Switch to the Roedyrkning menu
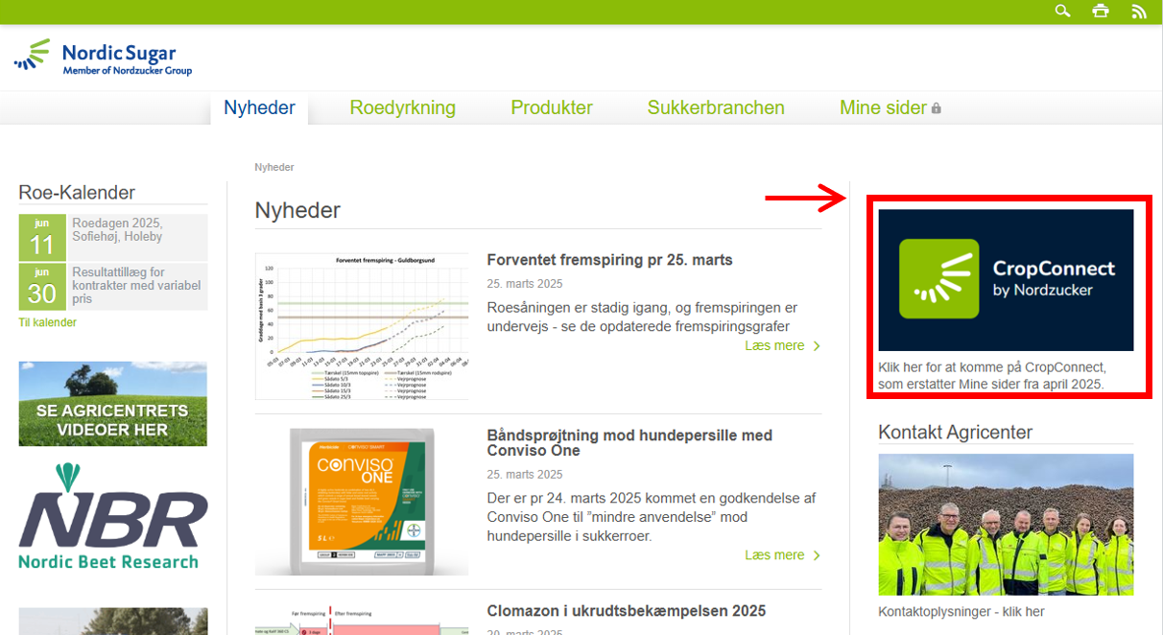This screenshot has width=1163, height=635. 402,107
